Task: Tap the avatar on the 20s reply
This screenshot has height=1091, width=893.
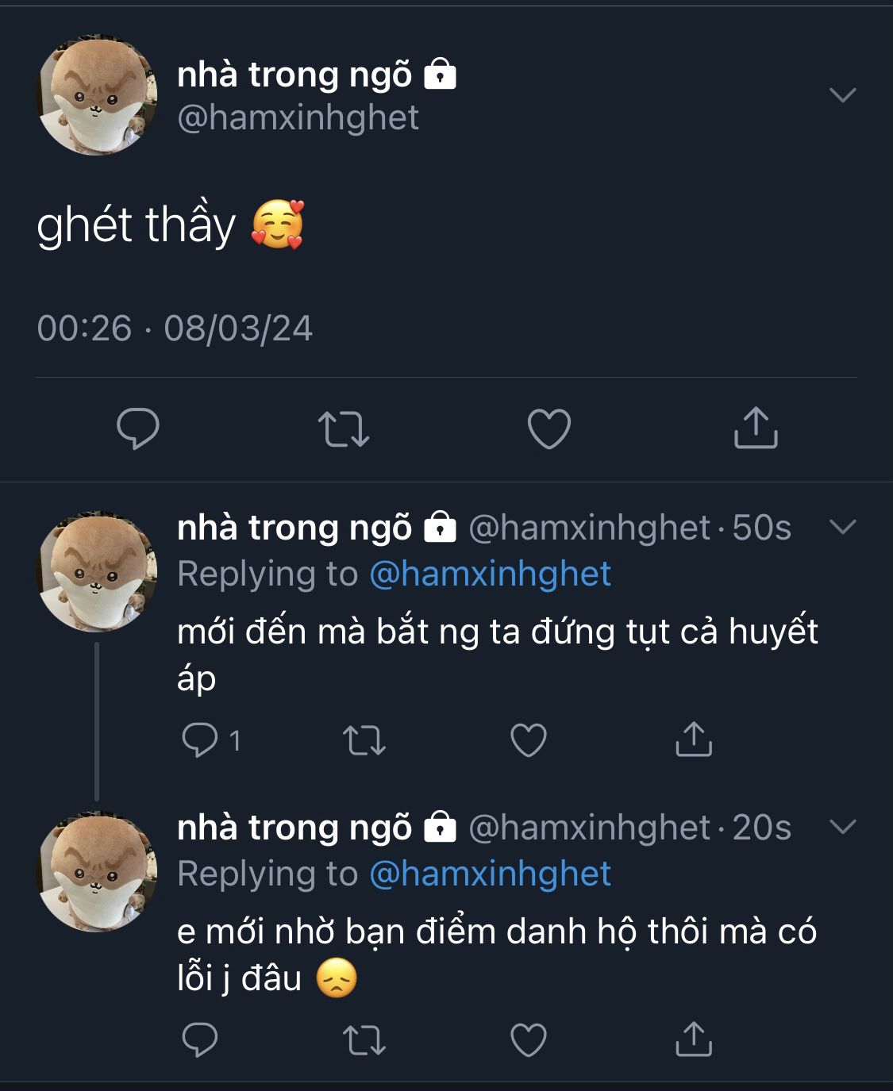Action: click(97, 871)
